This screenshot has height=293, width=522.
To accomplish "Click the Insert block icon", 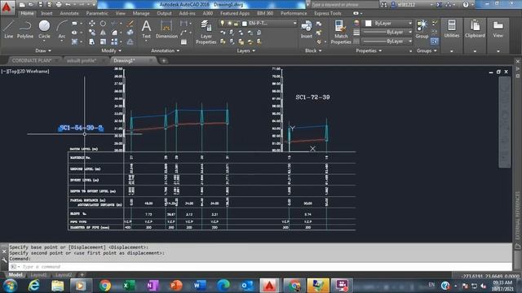I will point(307,29).
